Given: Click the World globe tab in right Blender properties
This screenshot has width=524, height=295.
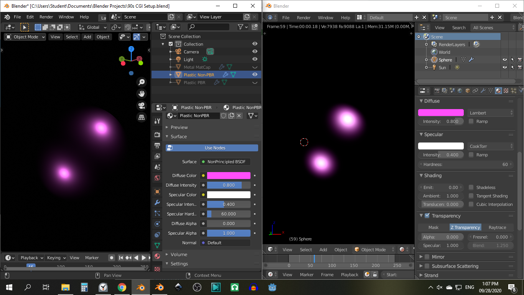Looking at the screenshot, I should [x=460, y=91].
